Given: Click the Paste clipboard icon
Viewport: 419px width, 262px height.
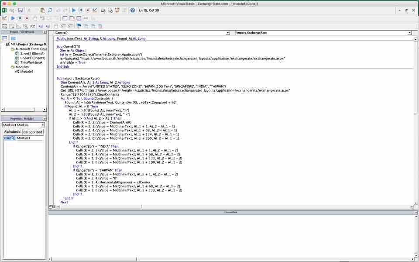Looking at the screenshot, I should click(x=43, y=10).
